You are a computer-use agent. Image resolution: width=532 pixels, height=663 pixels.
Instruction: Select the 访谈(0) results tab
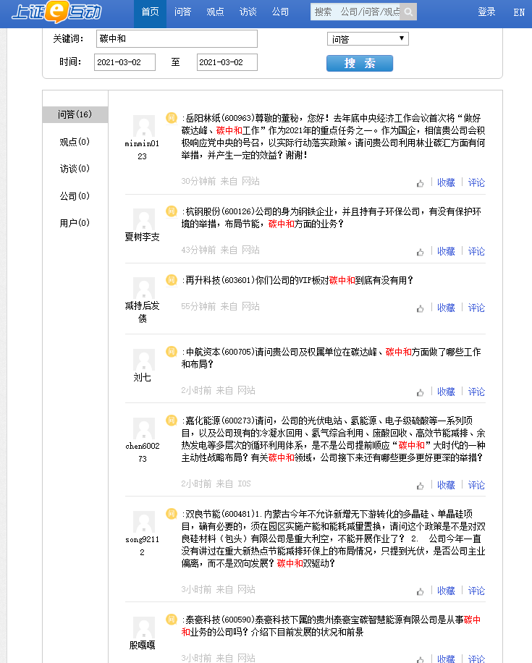tap(75, 169)
